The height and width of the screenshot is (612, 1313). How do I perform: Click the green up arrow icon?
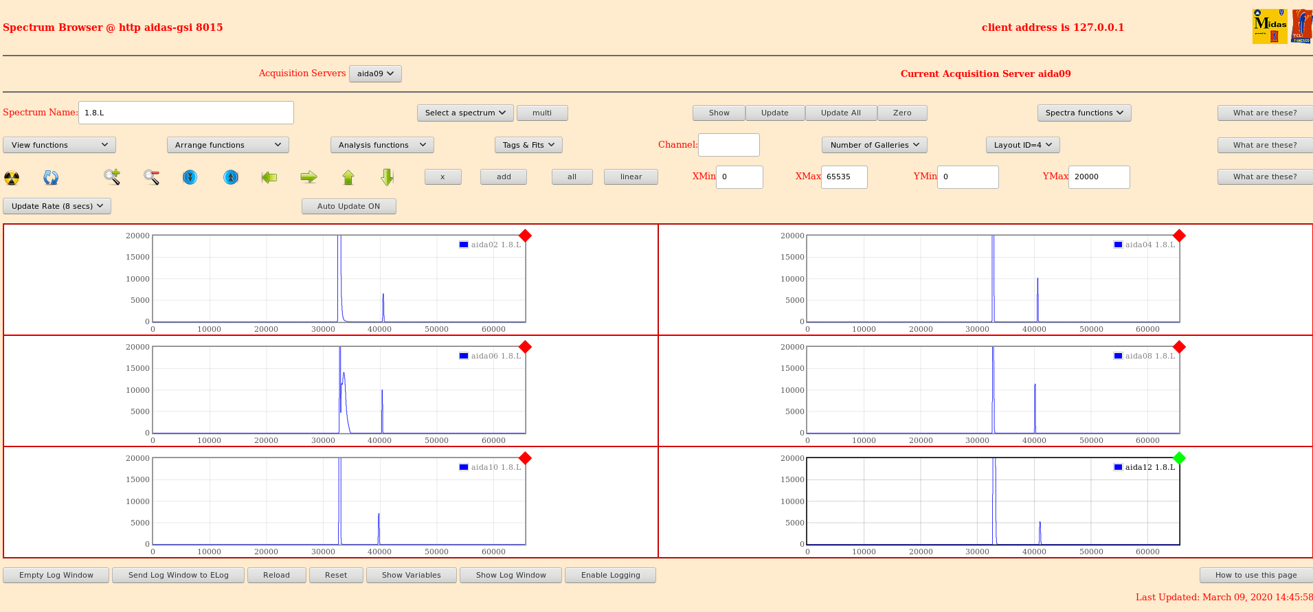[348, 177]
